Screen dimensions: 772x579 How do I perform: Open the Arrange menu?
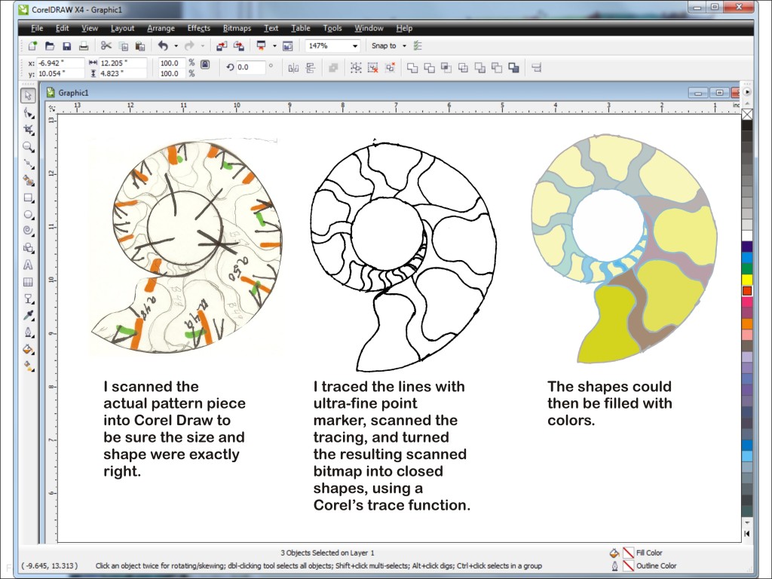[161, 29]
